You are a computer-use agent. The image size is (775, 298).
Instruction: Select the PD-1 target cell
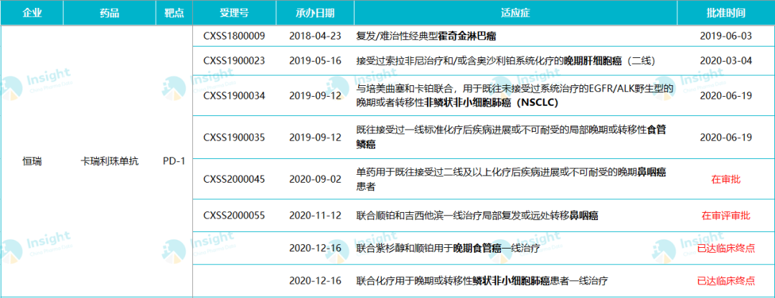(174, 161)
